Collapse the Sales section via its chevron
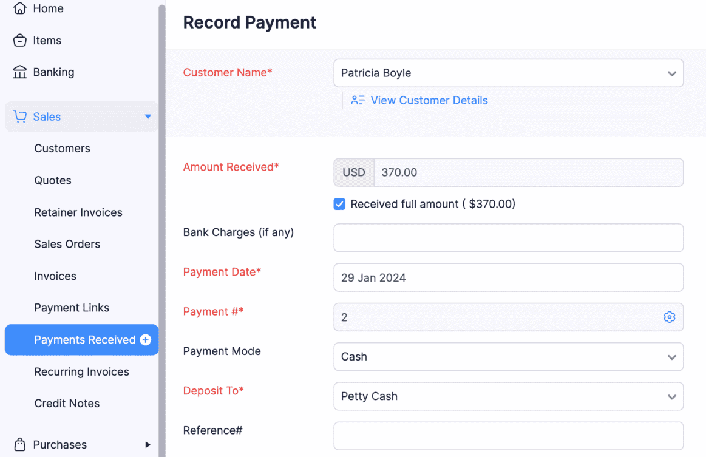706x457 pixels. [x=148, y=117]
